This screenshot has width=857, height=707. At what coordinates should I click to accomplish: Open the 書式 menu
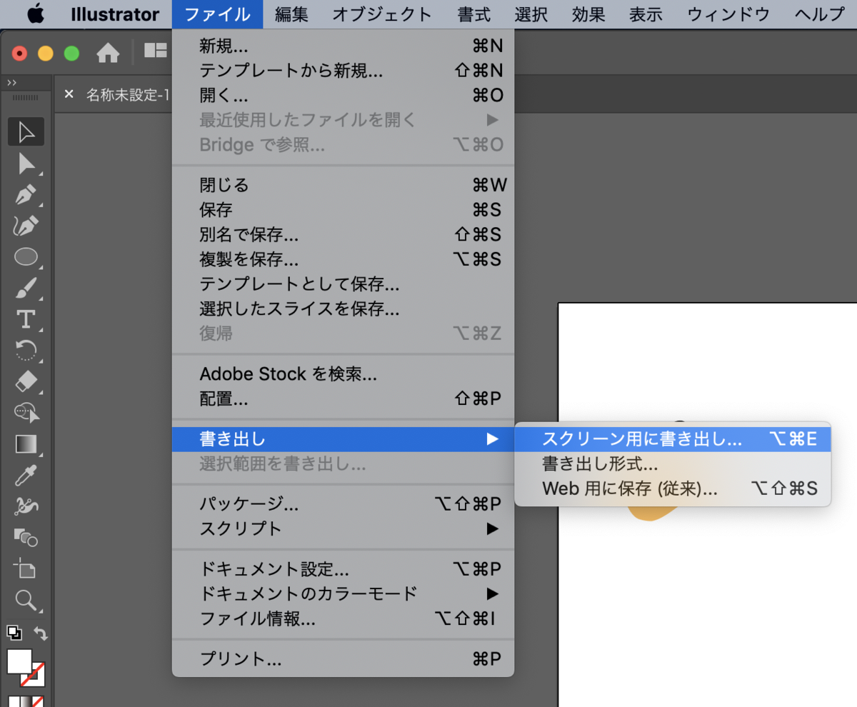tap(473, 14)
